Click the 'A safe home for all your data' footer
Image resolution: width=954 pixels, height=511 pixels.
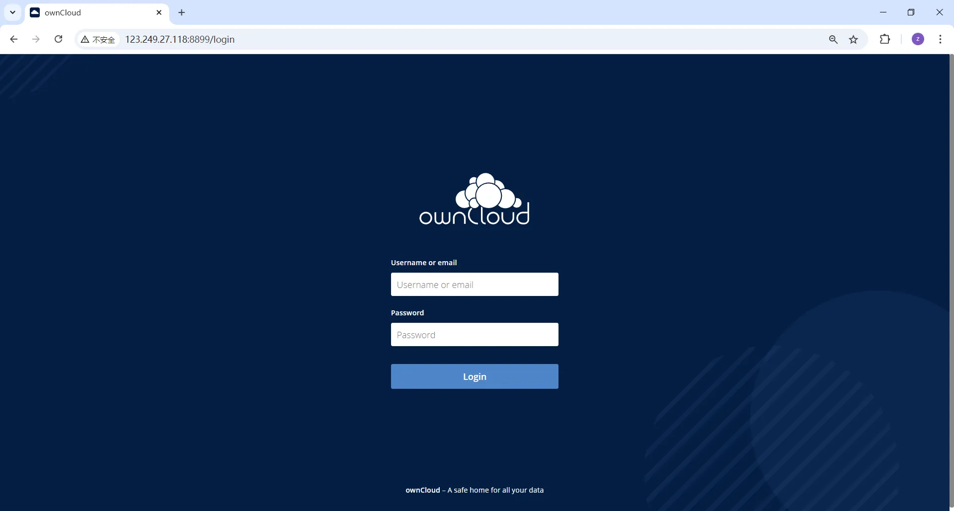pyautogui.click(x=495, y=490)
